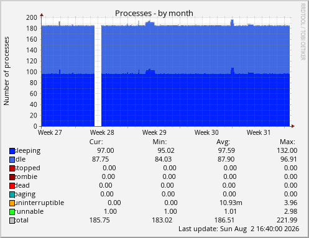Click the paging legend label

point(25,195)
